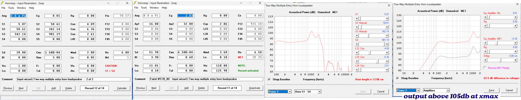521x100 pixels.
Task: Click right arrow of S2 Manual slider
Action: 387,27
